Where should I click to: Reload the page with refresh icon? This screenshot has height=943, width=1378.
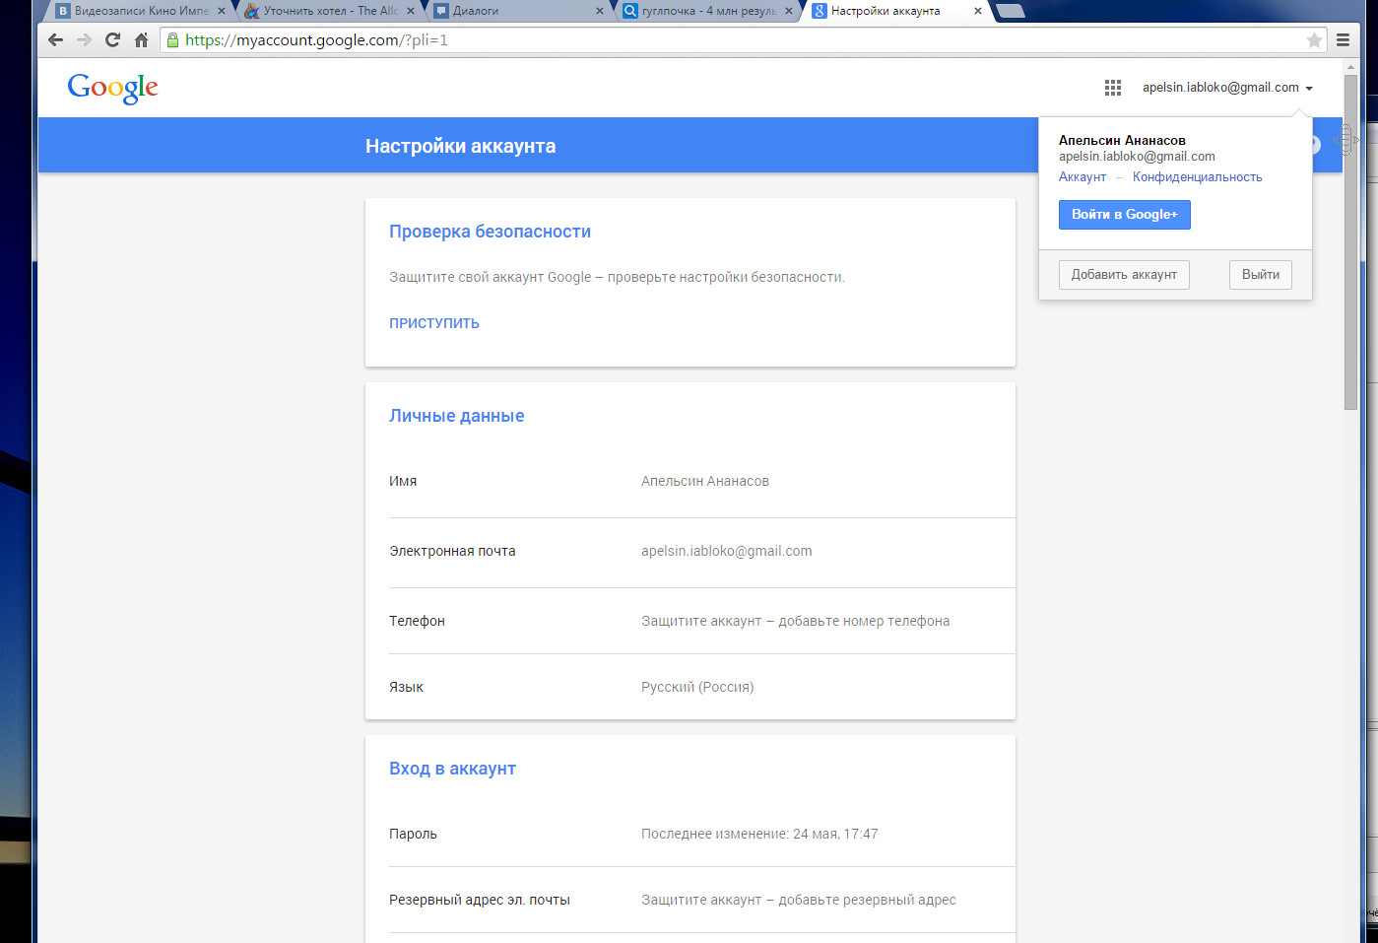tap(112, 40)
